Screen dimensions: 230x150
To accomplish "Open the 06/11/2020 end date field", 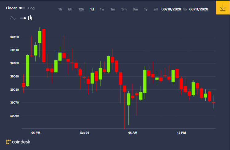I will click(199, 9).
